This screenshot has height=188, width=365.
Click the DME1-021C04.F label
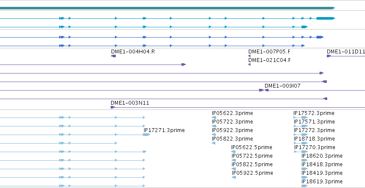click(x=269, y=60)
